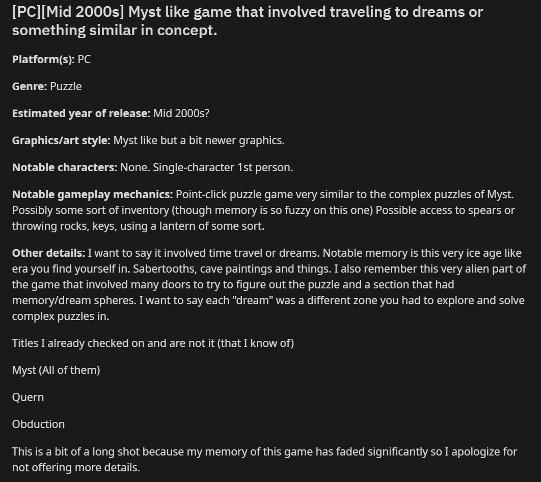The image size is (541, 482).
Task: Click the "Puzzle" genre value
Action: 66,86
